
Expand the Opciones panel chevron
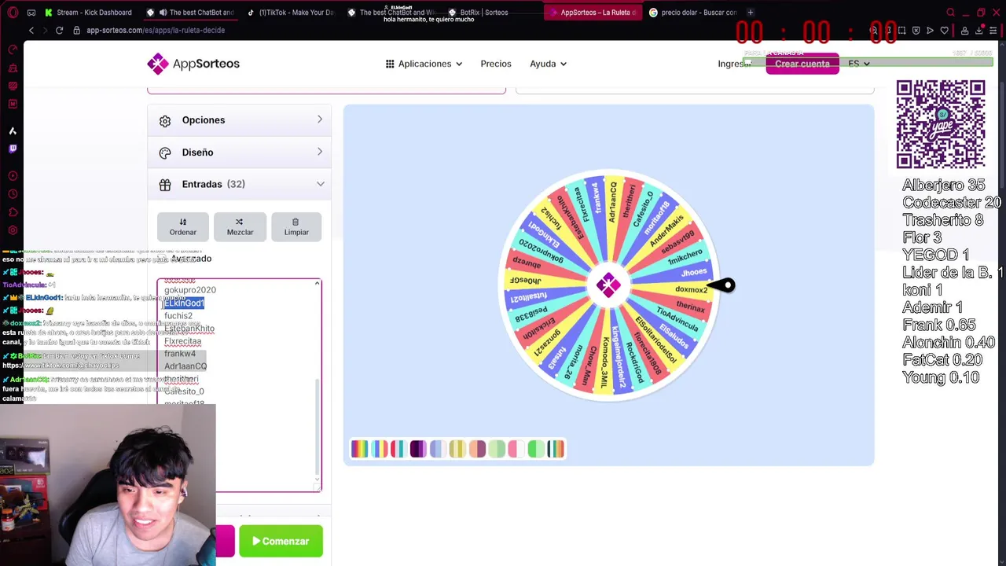coord(320,119)
